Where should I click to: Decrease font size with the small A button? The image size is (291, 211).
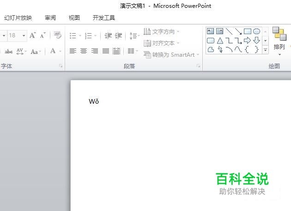tap(42, 35)
